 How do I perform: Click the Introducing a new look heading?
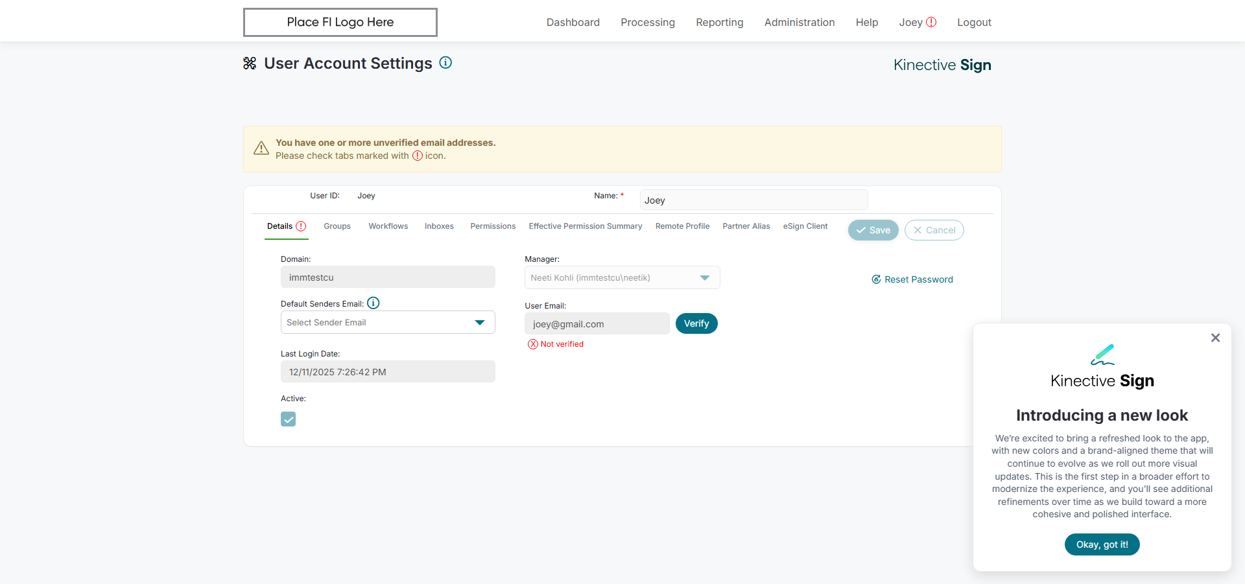pyautogui.click(x=1102, y=415)
